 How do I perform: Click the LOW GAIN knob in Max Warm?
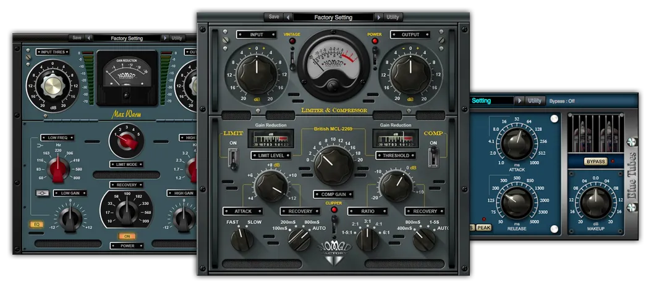[70, 219]
